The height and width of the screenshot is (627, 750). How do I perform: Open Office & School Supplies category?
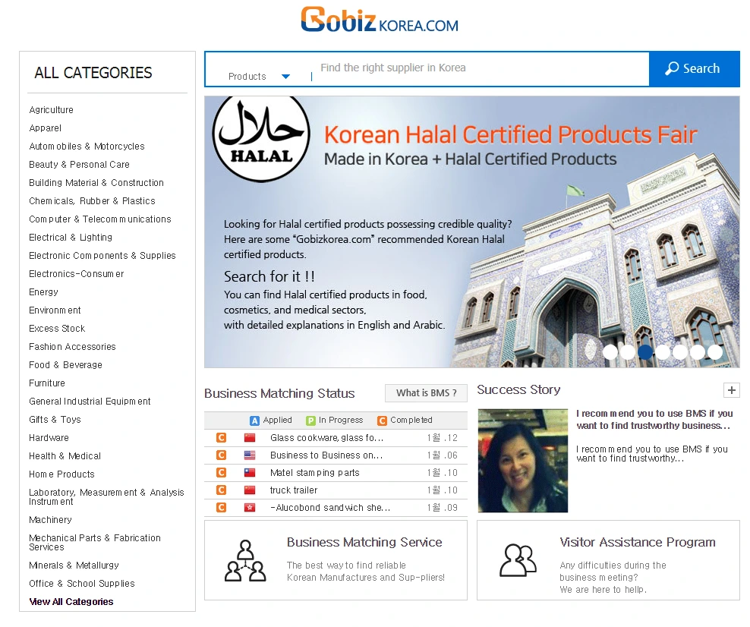point(82,584)
